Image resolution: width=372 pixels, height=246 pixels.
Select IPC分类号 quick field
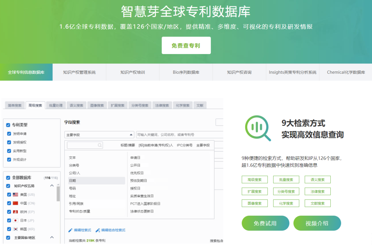point(185,145)
